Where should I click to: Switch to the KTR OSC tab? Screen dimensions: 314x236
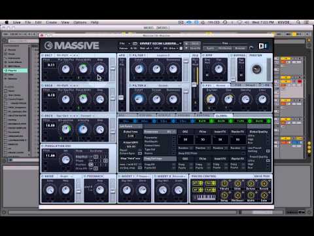click(147, 115)
